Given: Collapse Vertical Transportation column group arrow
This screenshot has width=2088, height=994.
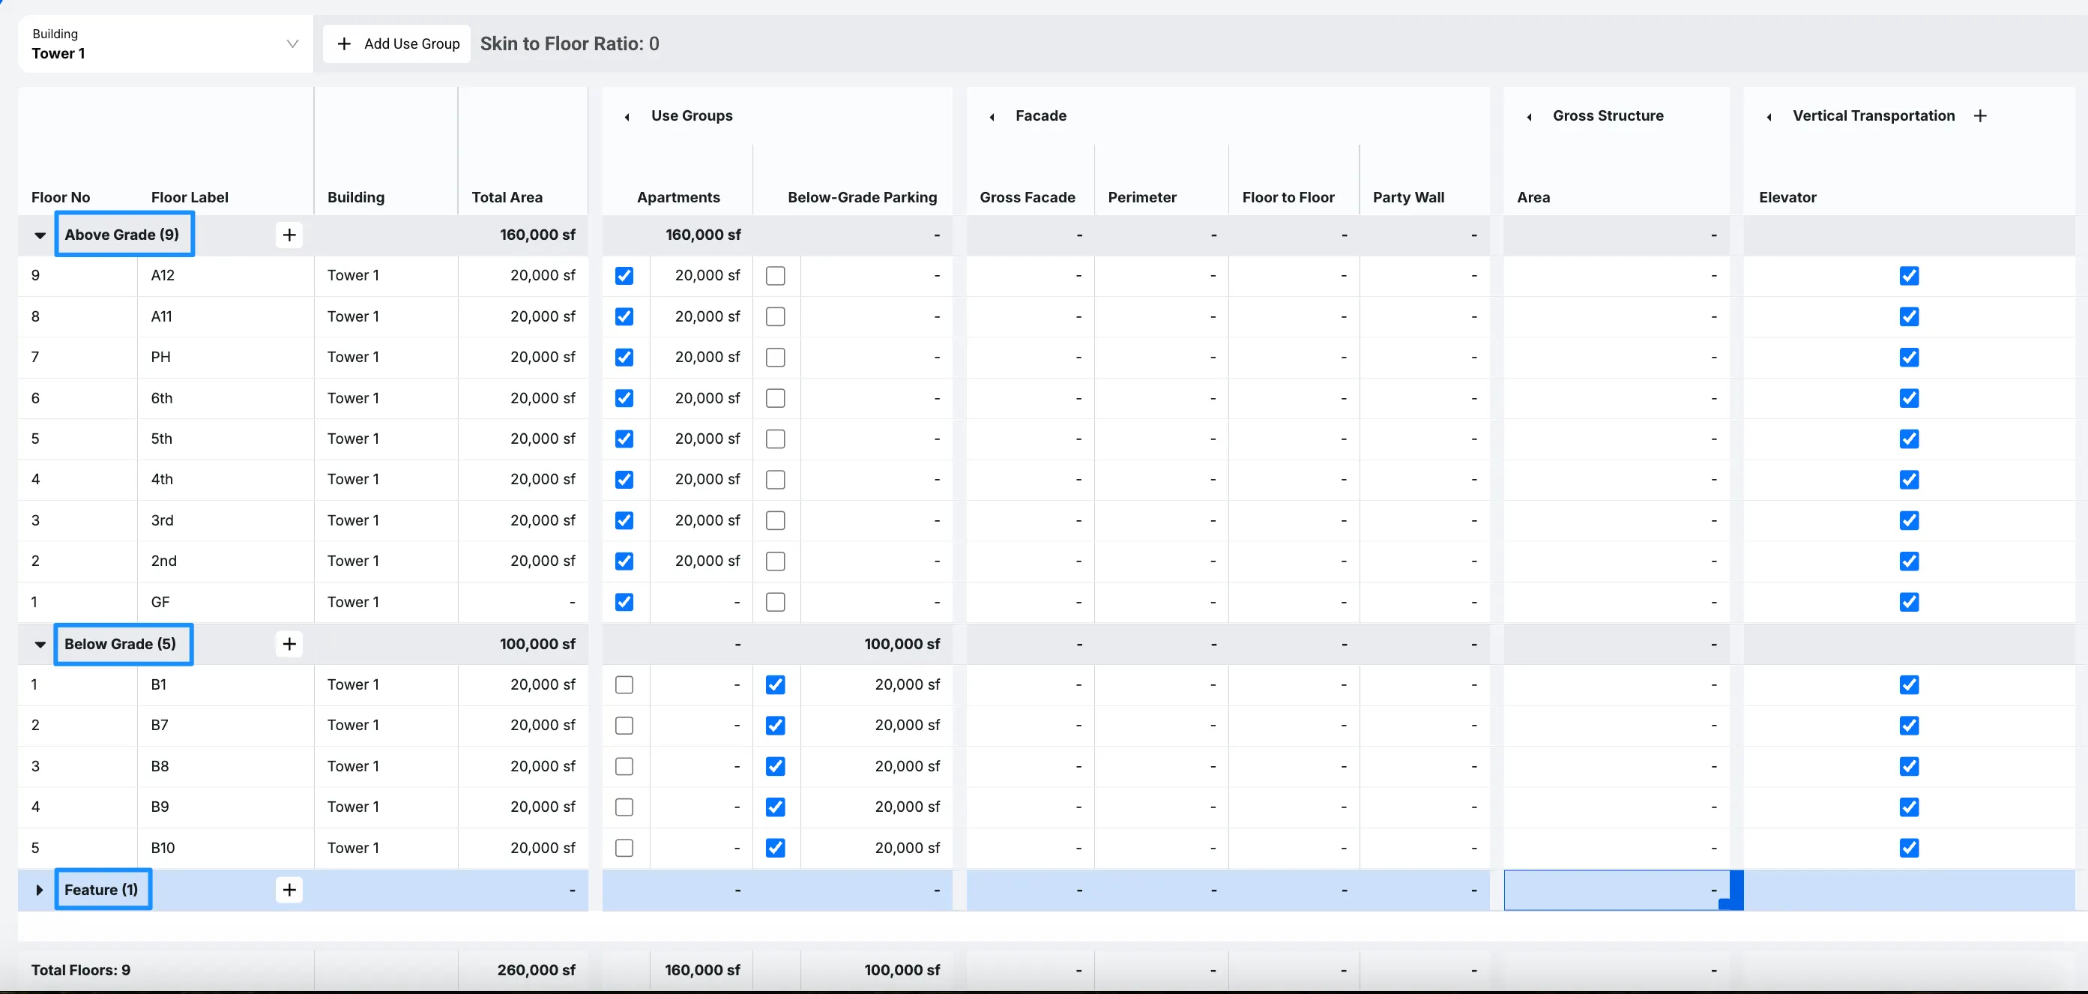Looking at the screenshot, I should pyautogui.click(x=1769, y=117).
